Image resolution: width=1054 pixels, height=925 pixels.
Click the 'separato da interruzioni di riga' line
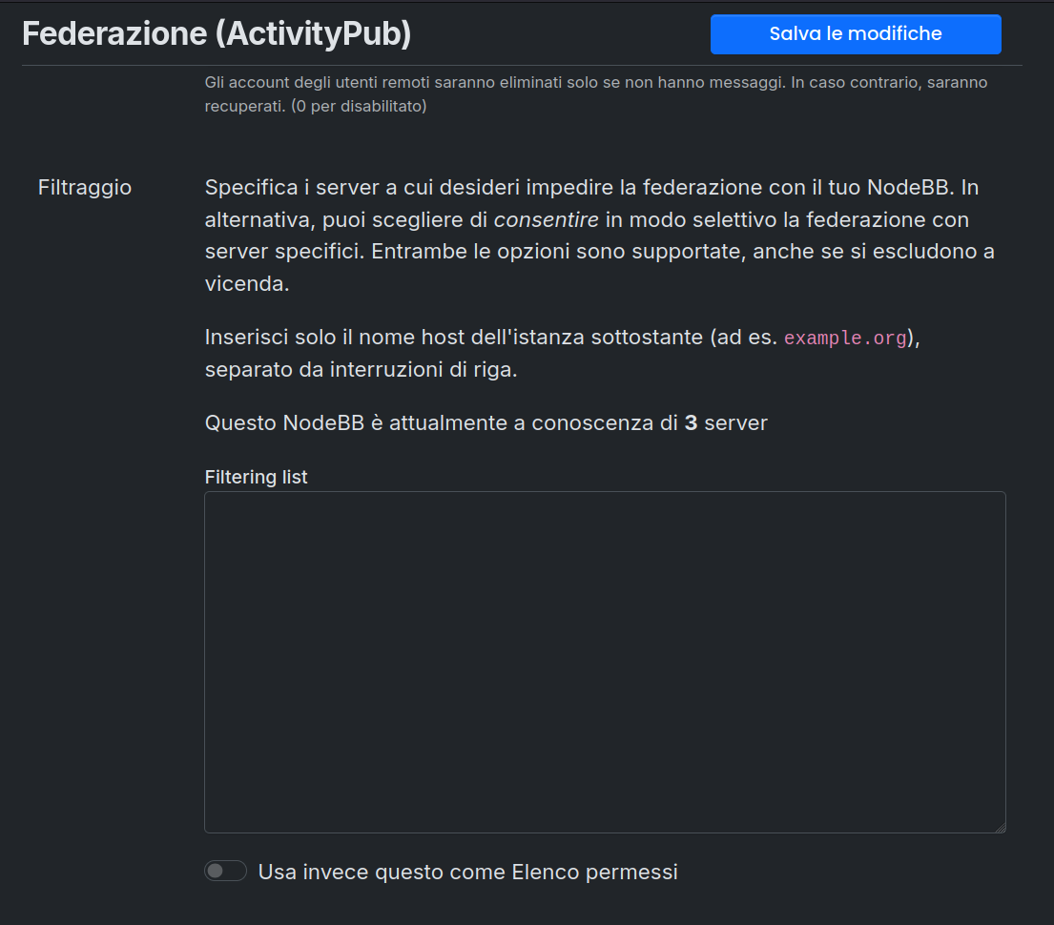tap(361, 369)
